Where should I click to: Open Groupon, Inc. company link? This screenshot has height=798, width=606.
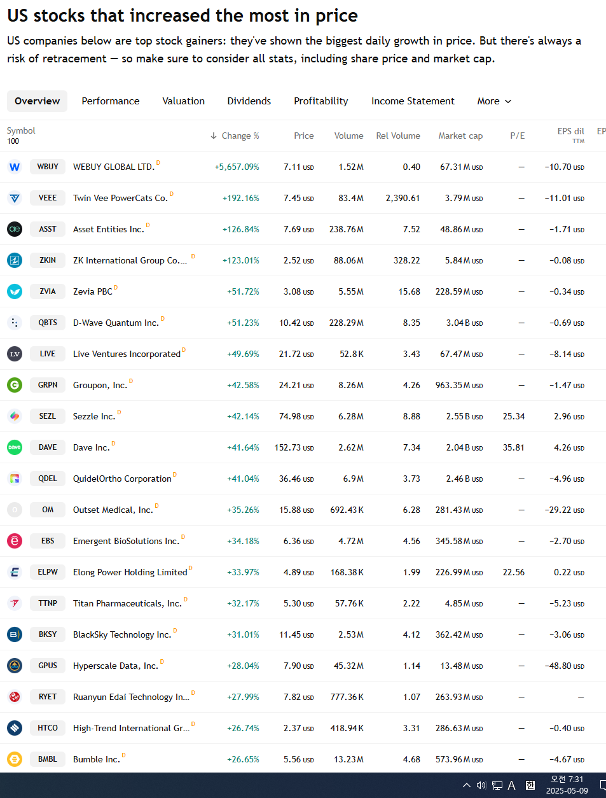click(100, 385)
